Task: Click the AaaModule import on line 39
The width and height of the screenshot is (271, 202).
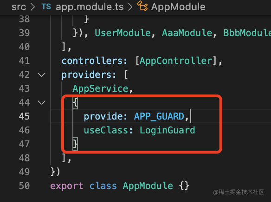Action: [x=187, y=33]
